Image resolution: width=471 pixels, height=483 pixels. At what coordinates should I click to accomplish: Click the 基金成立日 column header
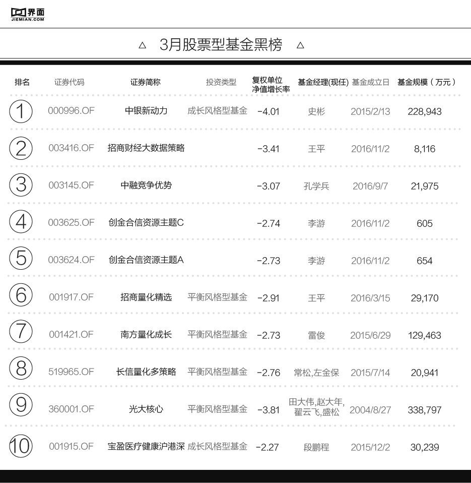point(371,82)
